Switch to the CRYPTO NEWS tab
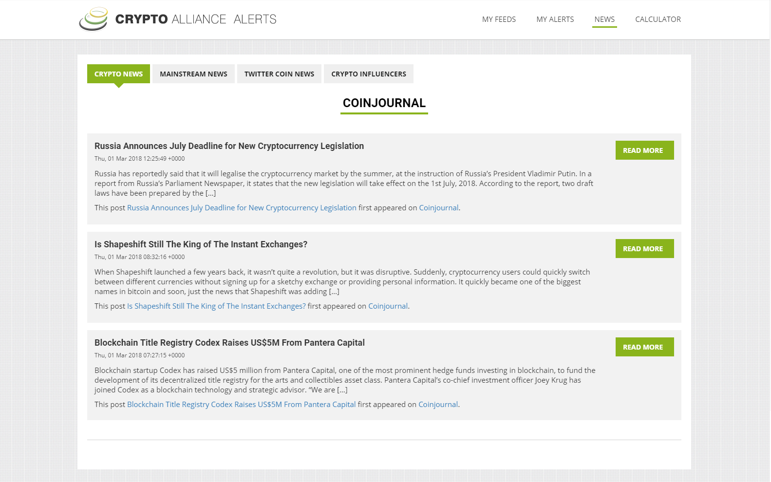The image size is (771, 482). (118, 74)
